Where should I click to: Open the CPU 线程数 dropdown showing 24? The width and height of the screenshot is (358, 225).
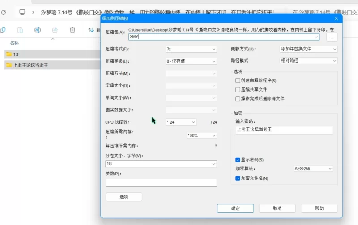181,122
